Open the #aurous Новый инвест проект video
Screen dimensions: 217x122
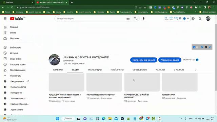click(x=101, y=95)
